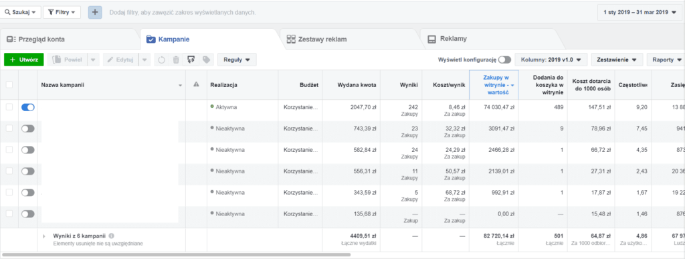This screenshot has height=259, width=685.
Task: Check the checkbox for the 582,84 zł row
Action: click(x=9, y=150)
